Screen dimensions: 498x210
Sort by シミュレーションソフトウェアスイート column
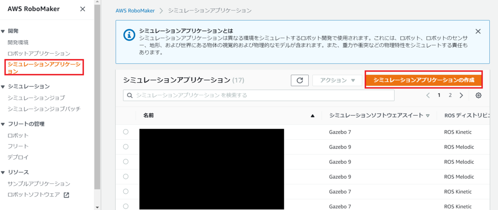379,115
